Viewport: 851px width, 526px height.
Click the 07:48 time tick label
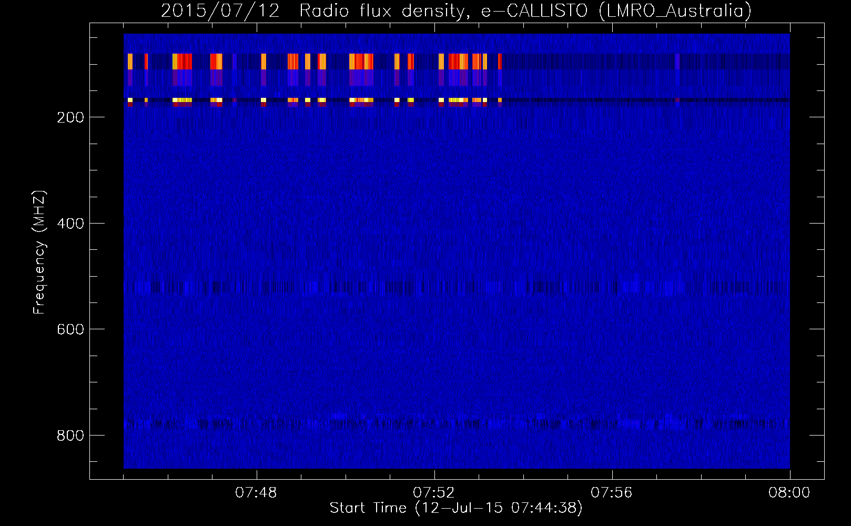256,493
